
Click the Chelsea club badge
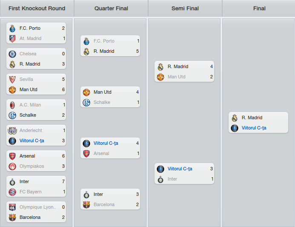12,54
